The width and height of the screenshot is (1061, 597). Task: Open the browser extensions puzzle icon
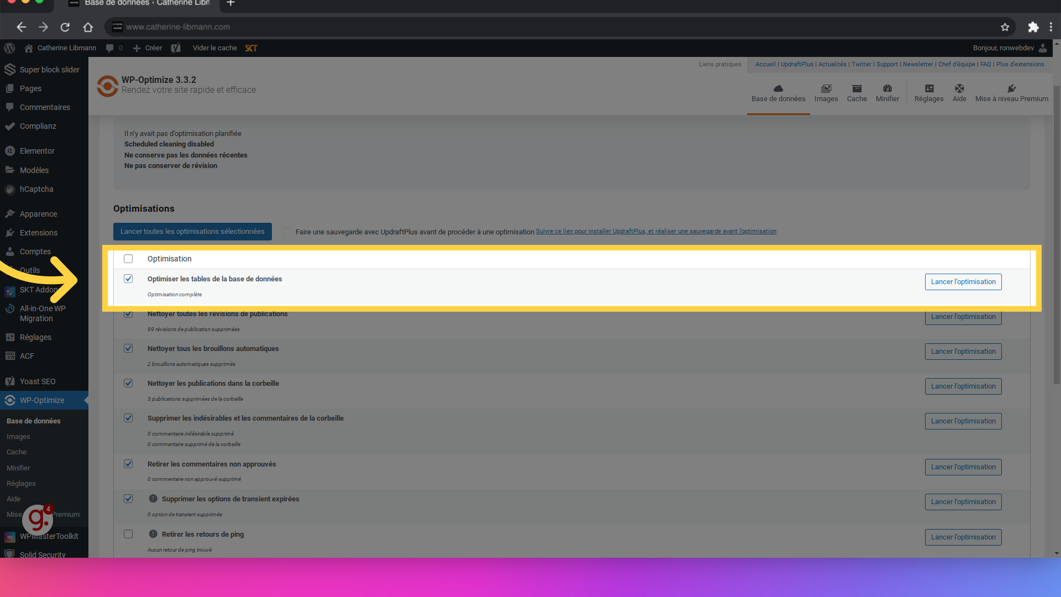[x=1033, y=27]
